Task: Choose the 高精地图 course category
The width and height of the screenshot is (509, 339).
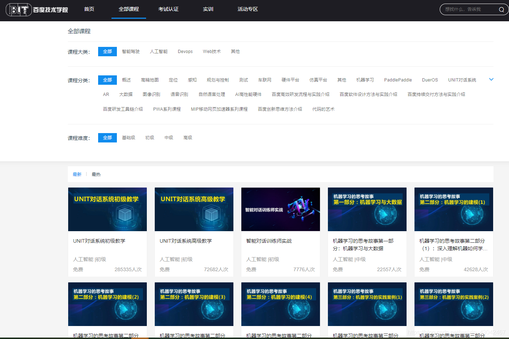Action: coord(150,80)
